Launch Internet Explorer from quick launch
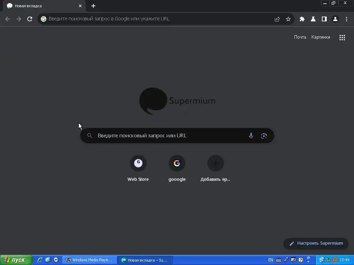The width and height of the screenshot is (354, 265). click(x=40, y=260)
